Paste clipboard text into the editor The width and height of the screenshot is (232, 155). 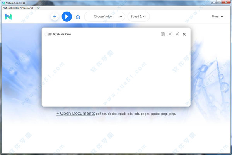click(x=163, y=34)
